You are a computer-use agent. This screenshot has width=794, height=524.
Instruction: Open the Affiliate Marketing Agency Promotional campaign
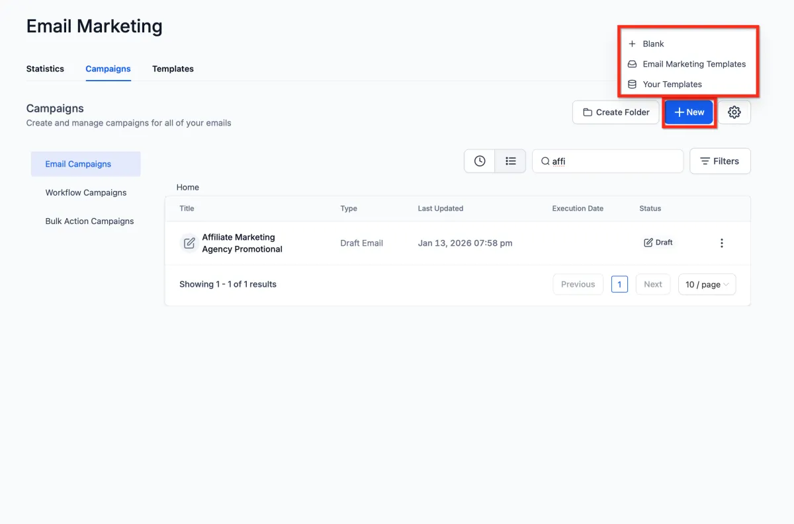point(242,243)
